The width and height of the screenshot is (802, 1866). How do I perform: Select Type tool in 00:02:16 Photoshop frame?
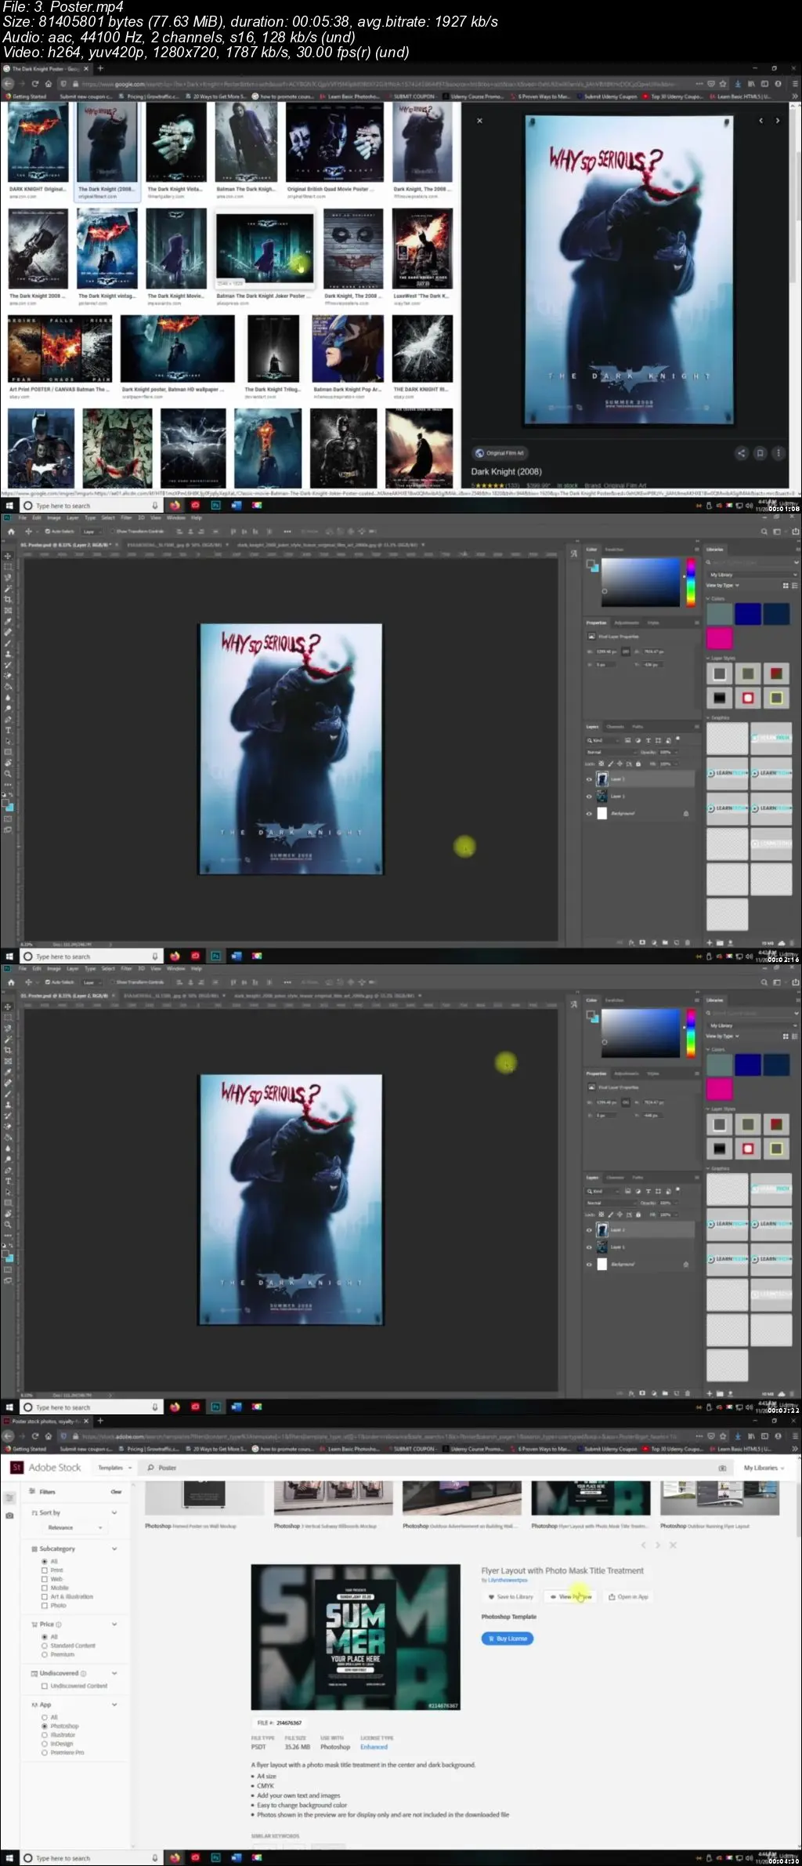click(8, 730)
